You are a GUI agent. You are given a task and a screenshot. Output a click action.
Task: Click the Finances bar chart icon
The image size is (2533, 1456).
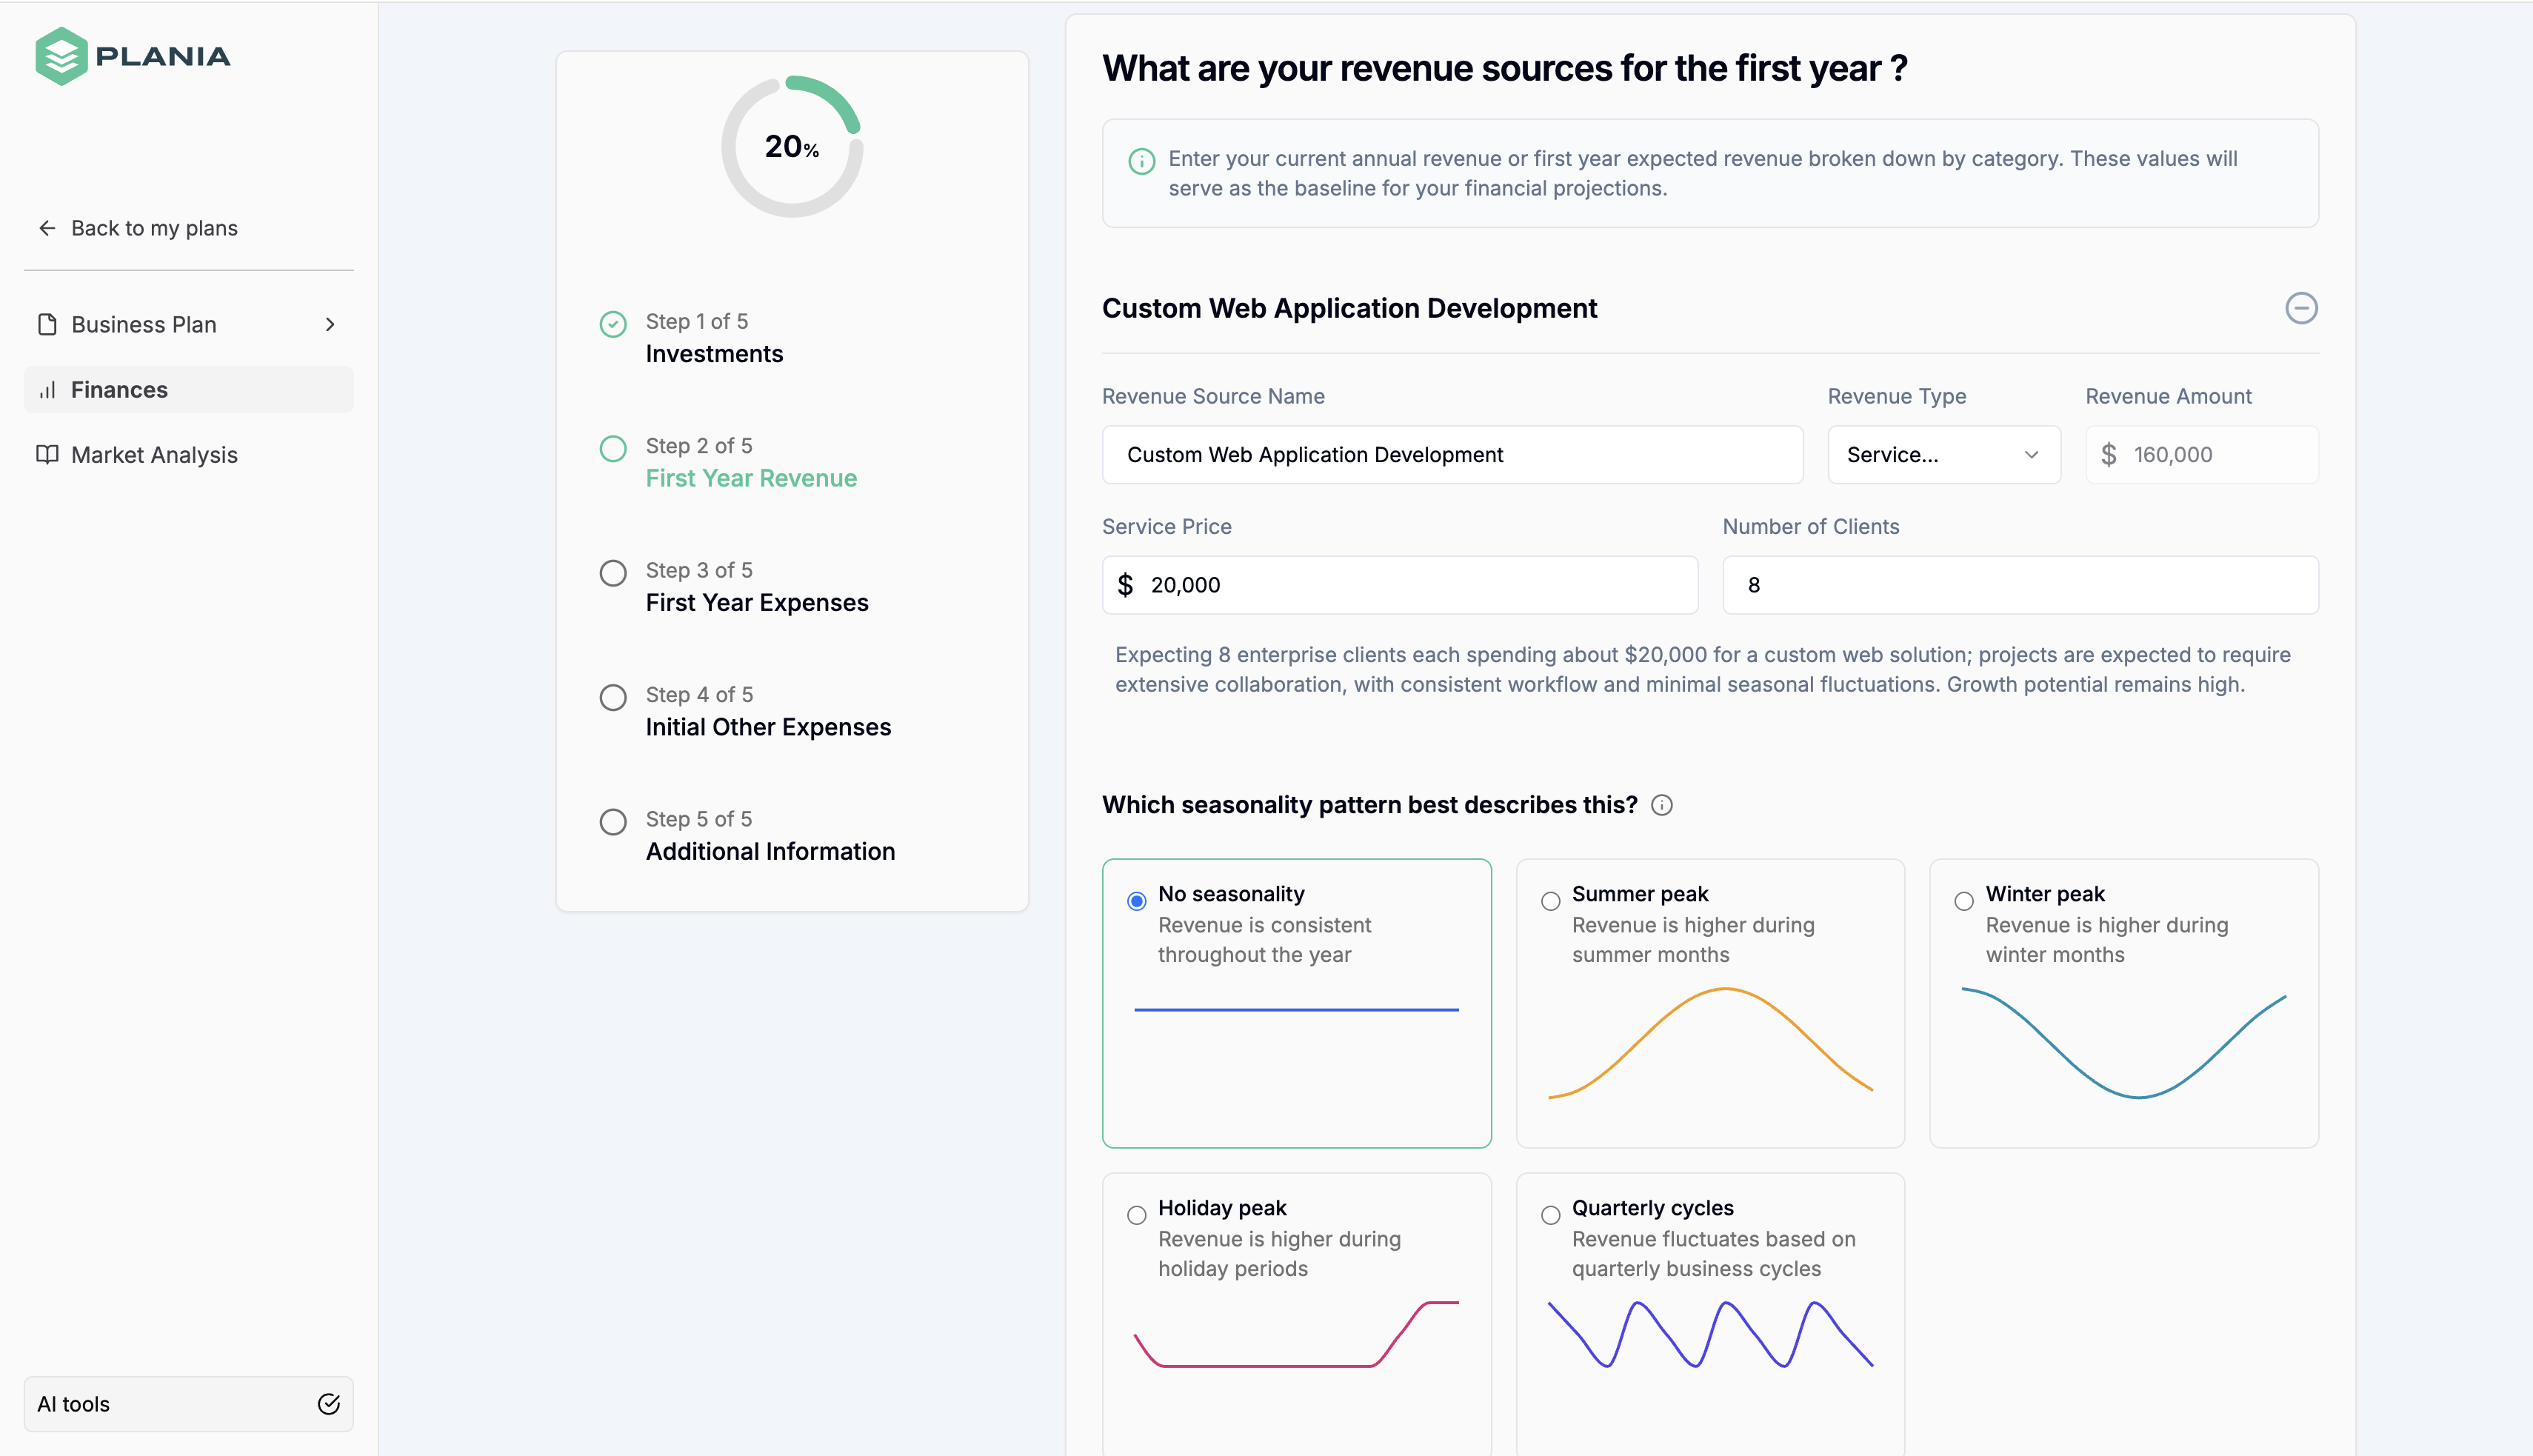pyautogui.click(x=47, y=390)
